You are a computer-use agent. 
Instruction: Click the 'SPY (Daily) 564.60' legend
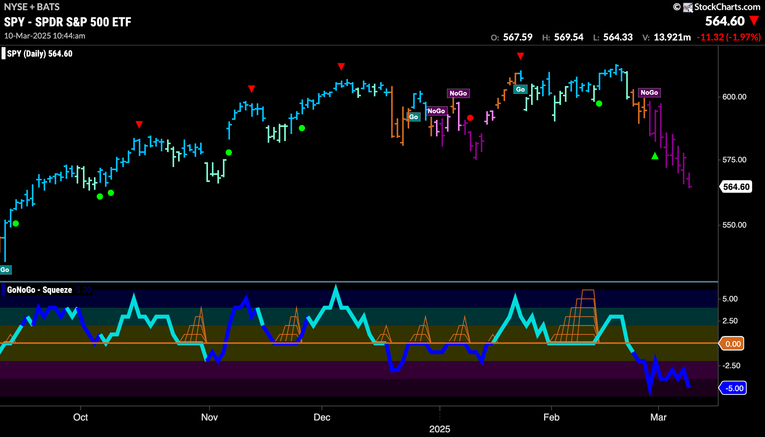tap(40, 53)
